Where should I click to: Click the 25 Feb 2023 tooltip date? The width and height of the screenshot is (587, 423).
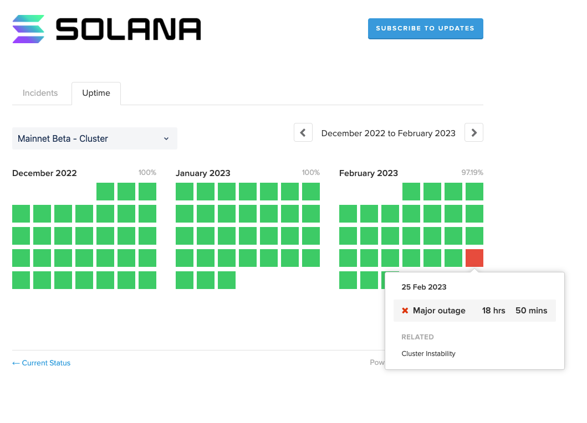(x=424, y=287)
